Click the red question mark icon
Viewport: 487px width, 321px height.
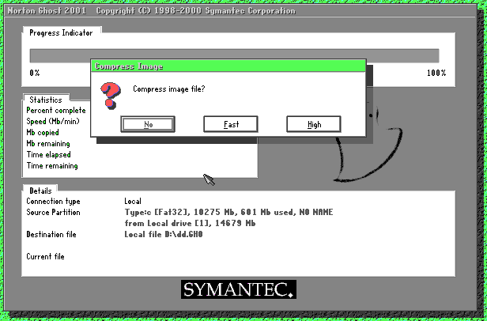[x=111, y=96]
